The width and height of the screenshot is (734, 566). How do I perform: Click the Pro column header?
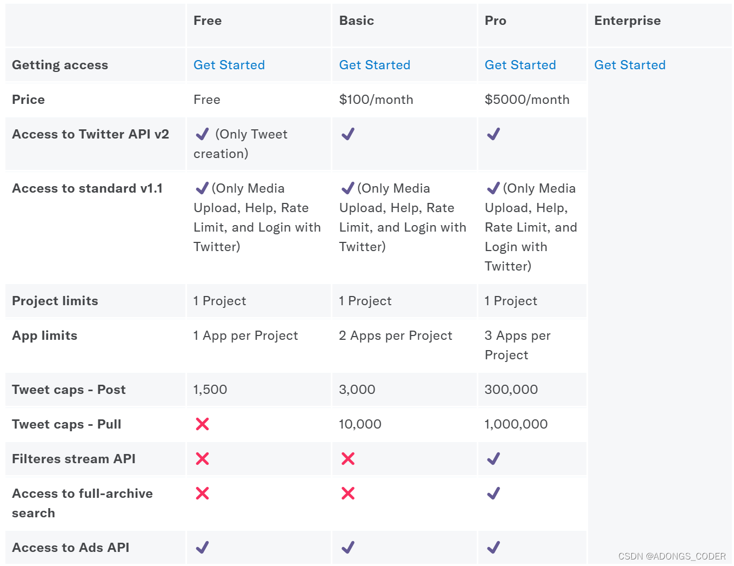pyautogui.click(x=495, y=21)
